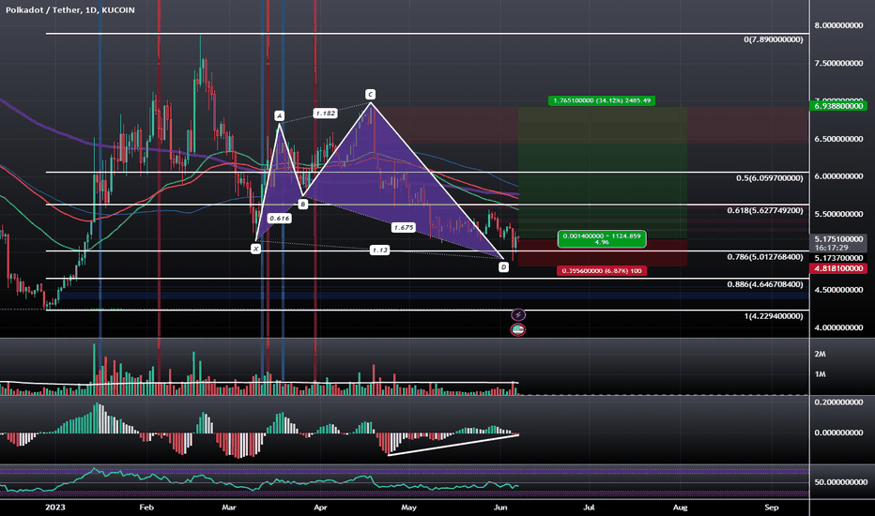This screenshot has width=875, height=516.
Task: Click the 7.500000000 price axis label
Action: tap(838, 63)
